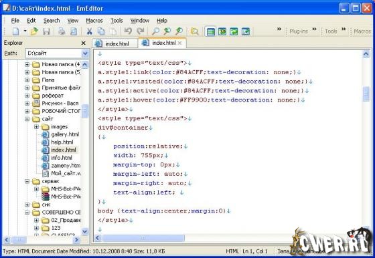The width and height of the screenshot is (375, 258).
Task: Open the Macros menu
Action: pos(94,21)
